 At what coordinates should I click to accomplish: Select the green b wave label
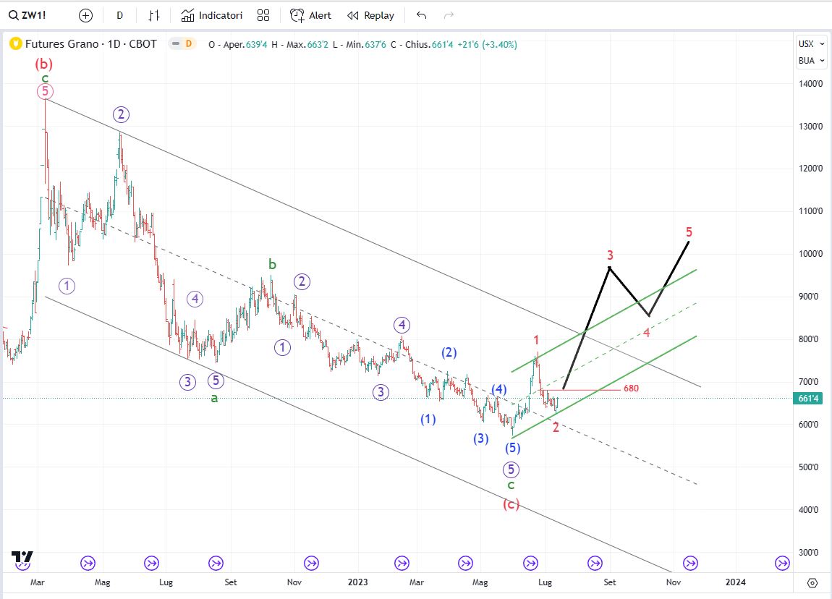click(272, 263)
